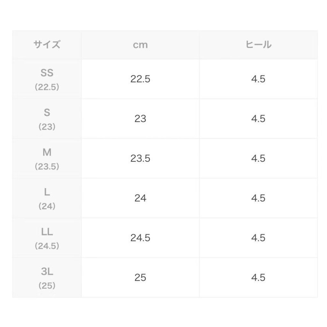This screenshot has width=327, height=327.
Task: Click the 22.5 value in cm column
Action: [140, 79]
